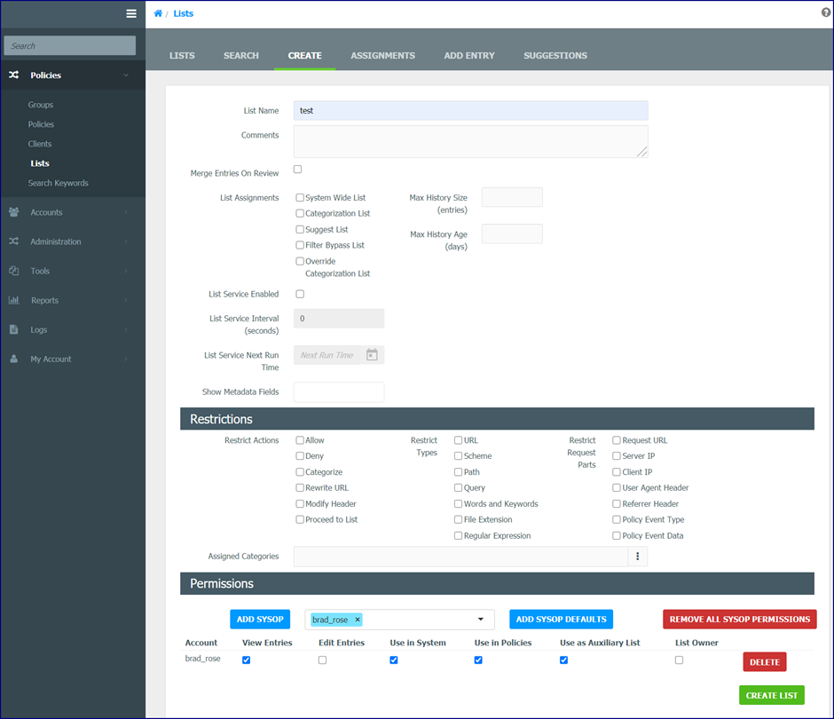Switch to the ADD ENTRY tab
The width and height of the screenshot is (834, 719).
[x=469, y=55]
